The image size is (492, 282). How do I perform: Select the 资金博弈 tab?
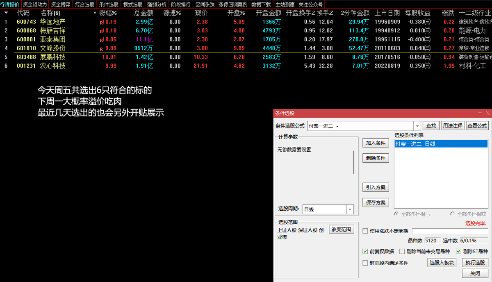click(61, 5)
